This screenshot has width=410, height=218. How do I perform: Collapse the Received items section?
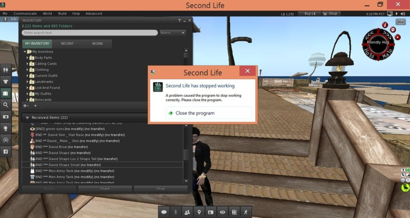[x=27, y=117]
